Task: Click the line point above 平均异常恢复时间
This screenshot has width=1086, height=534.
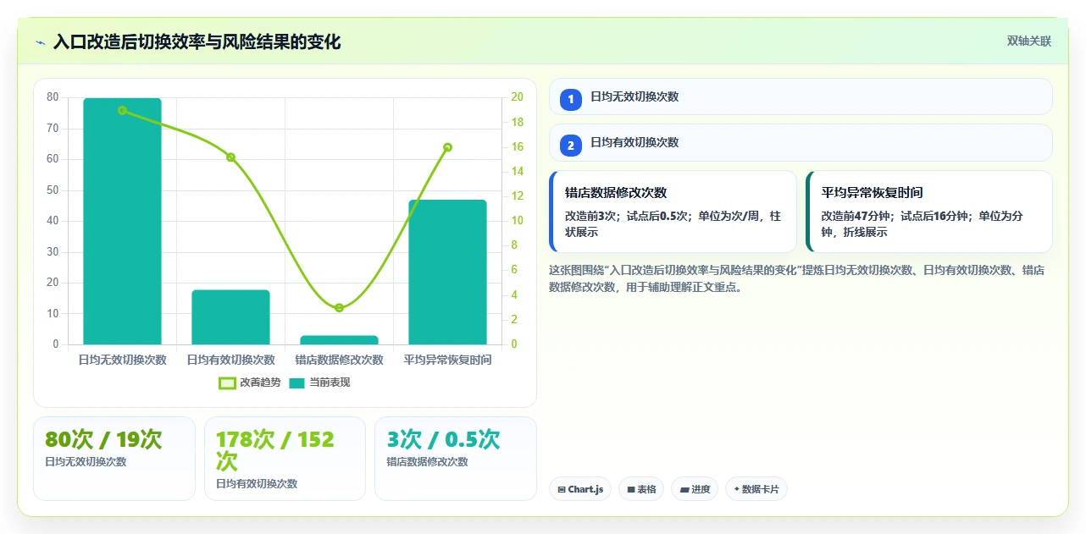Action: click(447, 147)
